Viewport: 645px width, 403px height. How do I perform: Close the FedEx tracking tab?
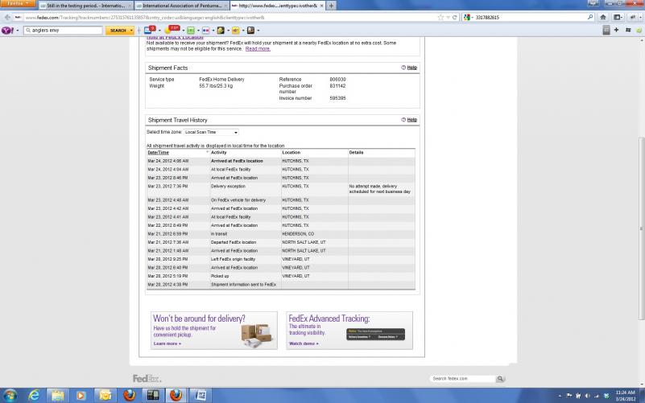coord(321,6)
